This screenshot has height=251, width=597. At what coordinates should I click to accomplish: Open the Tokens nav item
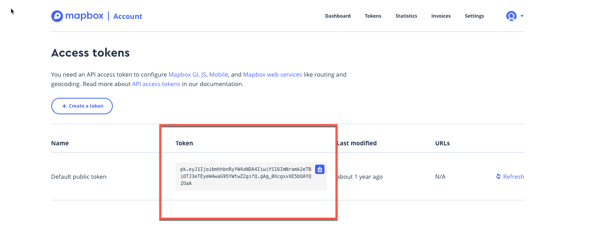pyautogui.click(x=373, y=16)
